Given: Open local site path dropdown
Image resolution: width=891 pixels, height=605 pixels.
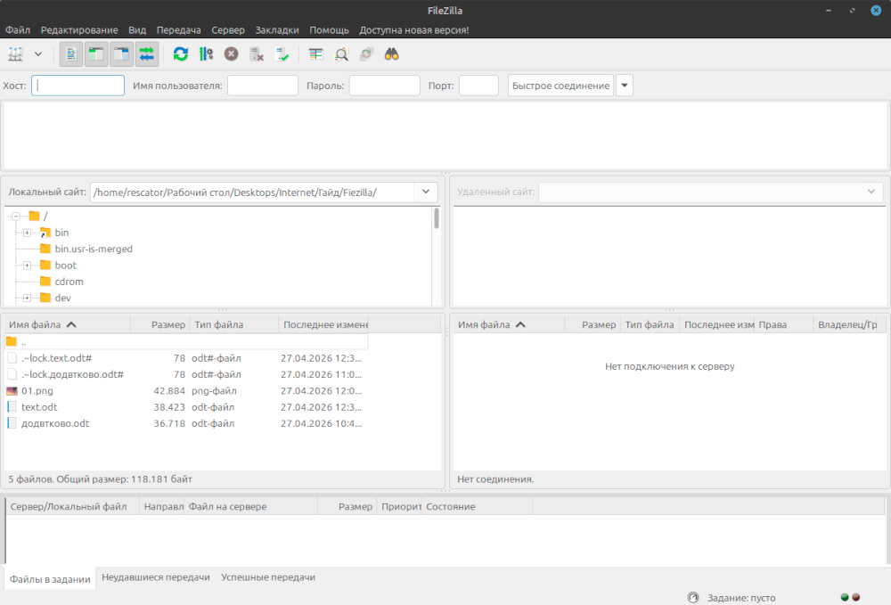Looking at the screenshot, I should click(x=426, y=192).
